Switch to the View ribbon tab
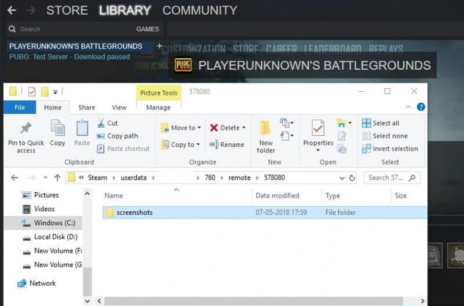The image size is (464, 306). pos(119,107)
